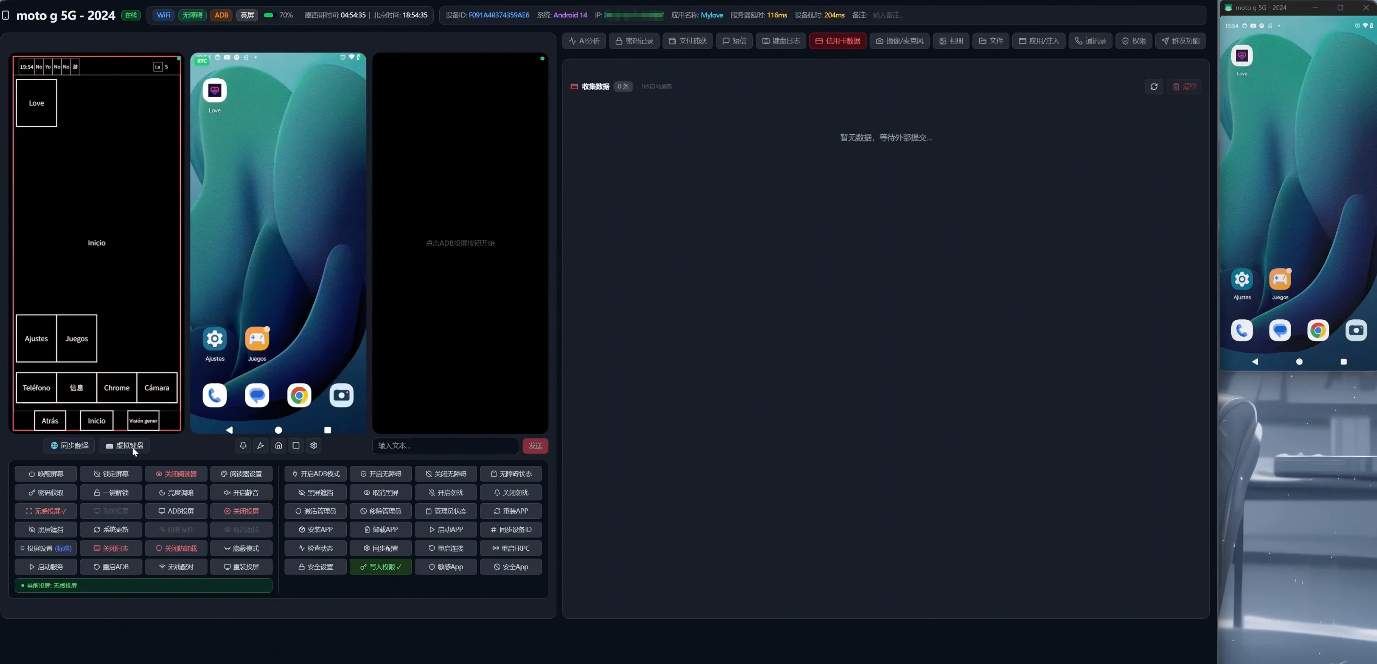Click the 检查状态 check status button
This screenshot has height=664, width=1377.
click(x=315, y=548)
